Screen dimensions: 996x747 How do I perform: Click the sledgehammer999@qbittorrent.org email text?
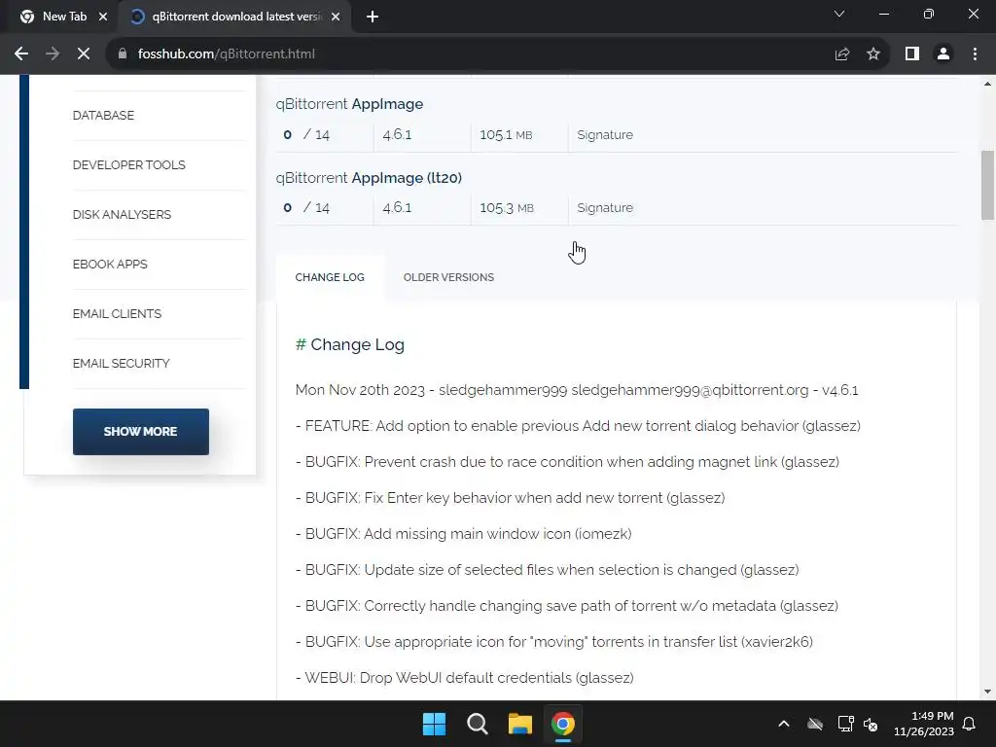coord(690,390)
